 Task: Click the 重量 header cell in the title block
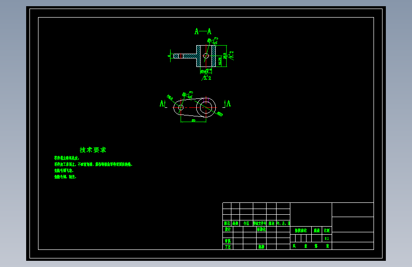(316, 230)
